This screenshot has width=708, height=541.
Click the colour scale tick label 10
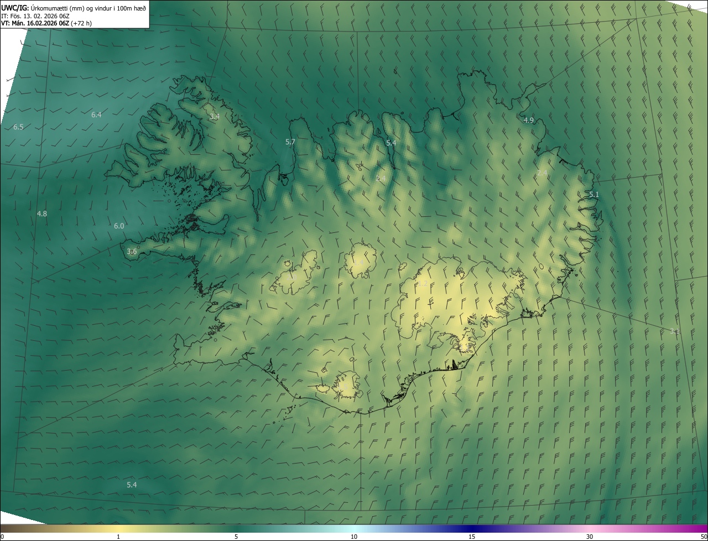click(354, 537)
